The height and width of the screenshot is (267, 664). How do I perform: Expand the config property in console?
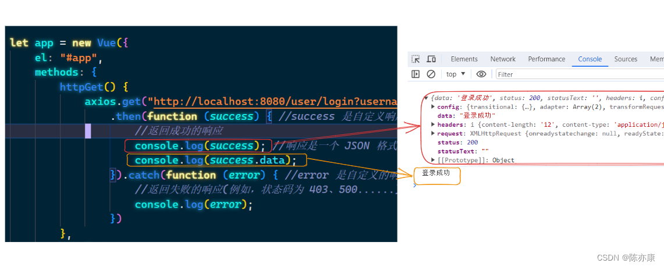433,107
